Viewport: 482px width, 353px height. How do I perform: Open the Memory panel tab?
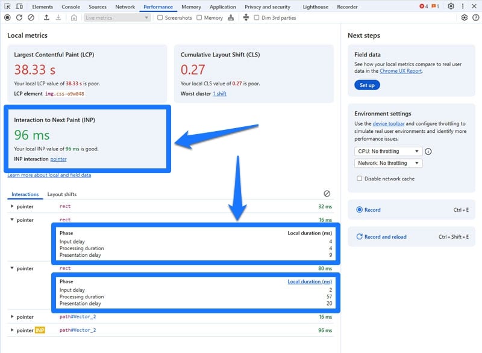pyautogui.click(x=191, y=7)
